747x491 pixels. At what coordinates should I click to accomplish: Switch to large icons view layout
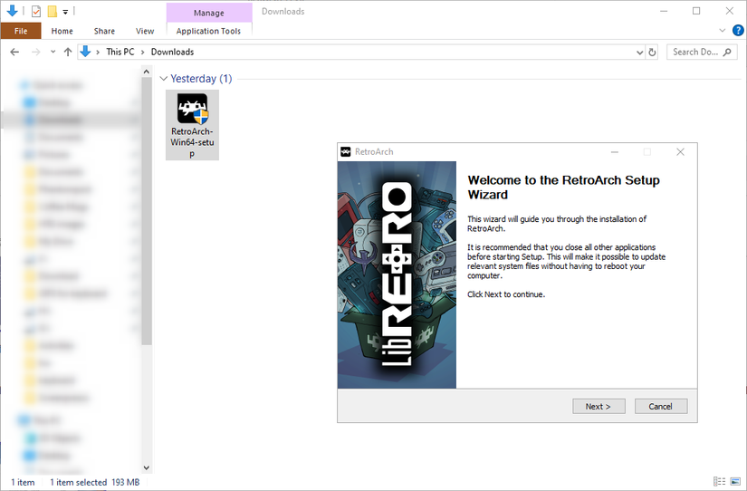point(735,481)
